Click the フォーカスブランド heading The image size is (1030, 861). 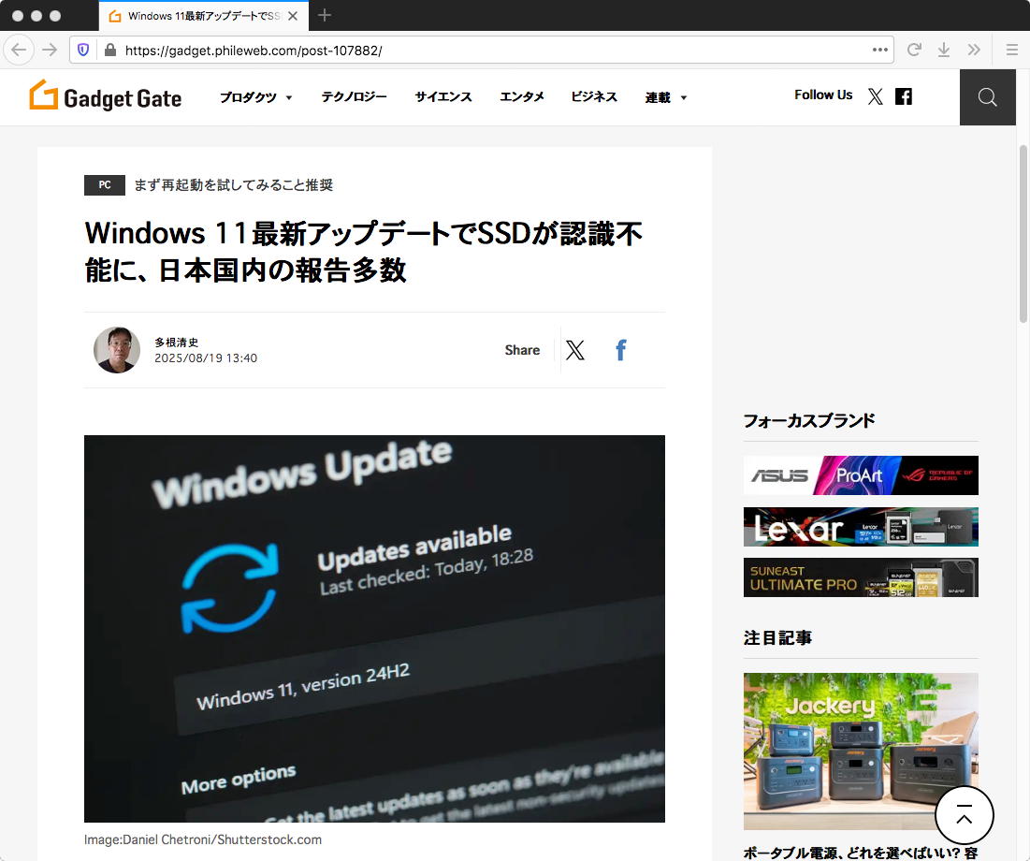click(x=808, y=420)
